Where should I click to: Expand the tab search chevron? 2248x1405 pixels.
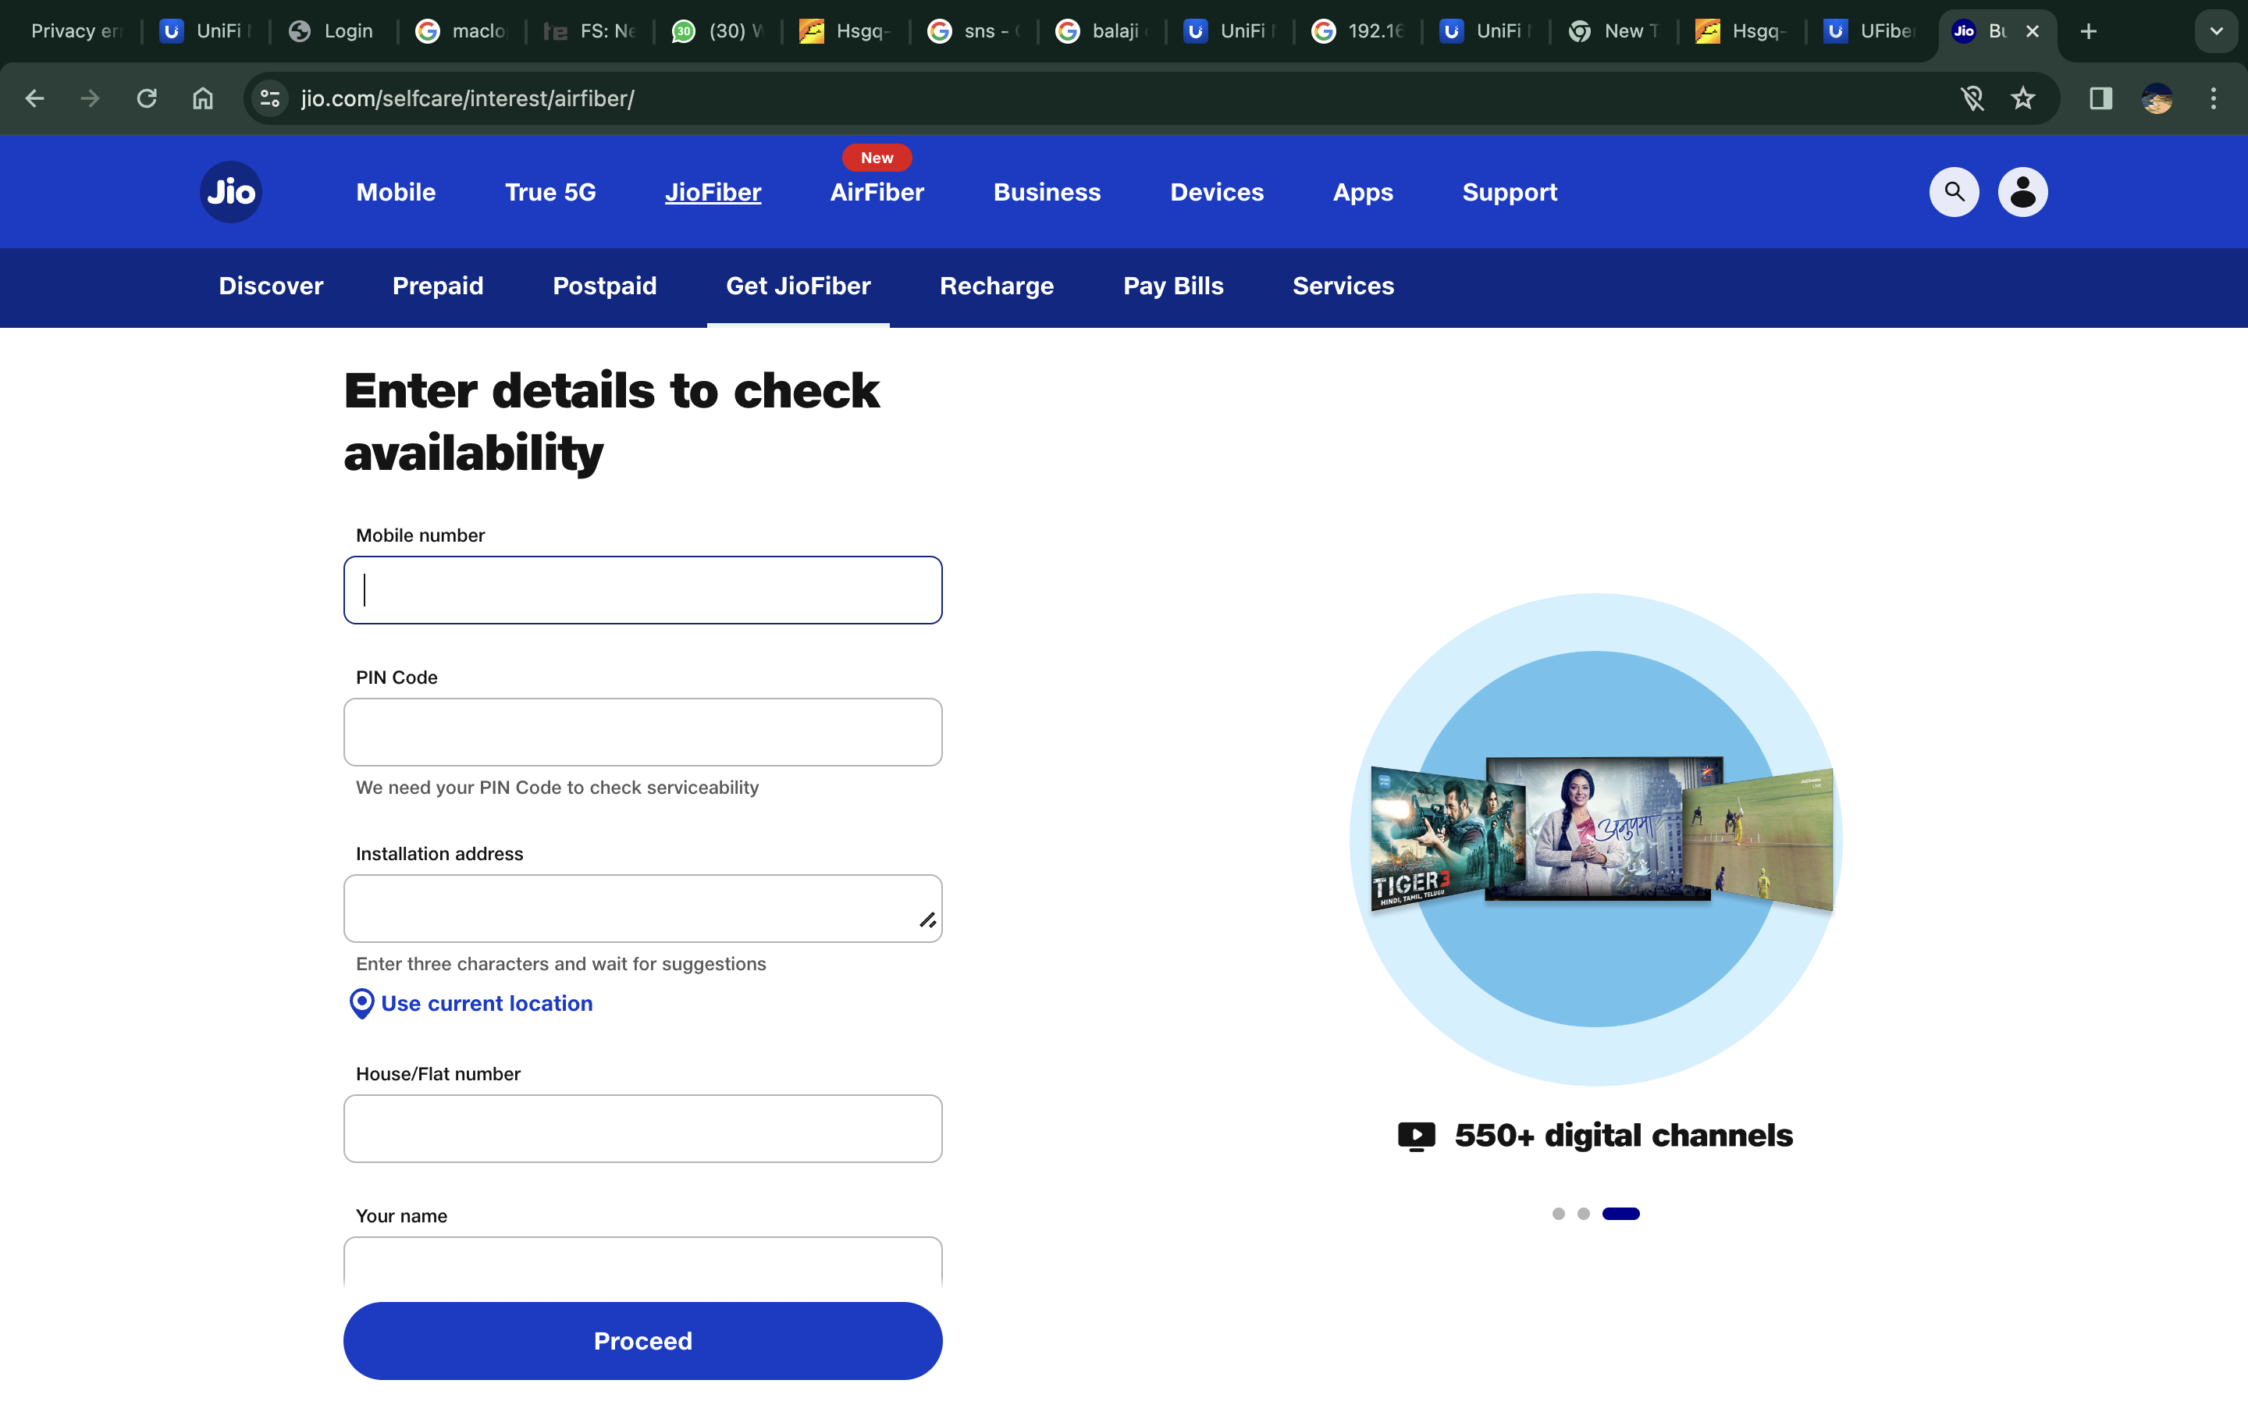click(x=2215, y=31)
